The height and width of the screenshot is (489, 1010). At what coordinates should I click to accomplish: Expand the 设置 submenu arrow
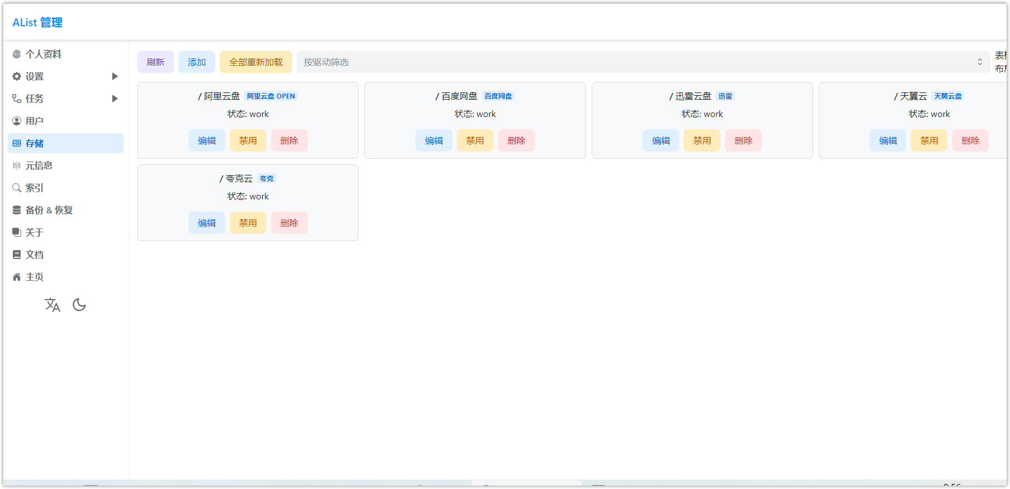point(115,76)
